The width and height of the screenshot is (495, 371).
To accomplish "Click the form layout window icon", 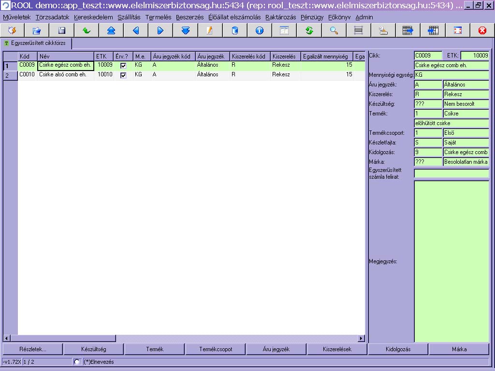I will [284, 30].
